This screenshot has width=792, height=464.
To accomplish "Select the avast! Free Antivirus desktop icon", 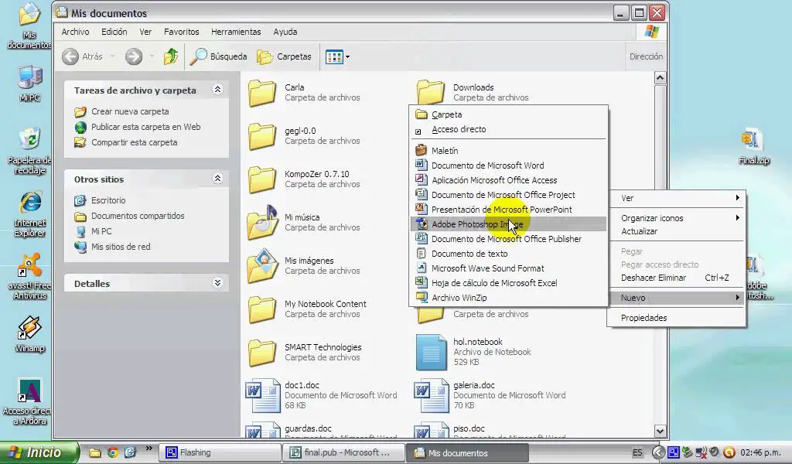I will pyautogui.click(x=30, y=276).
